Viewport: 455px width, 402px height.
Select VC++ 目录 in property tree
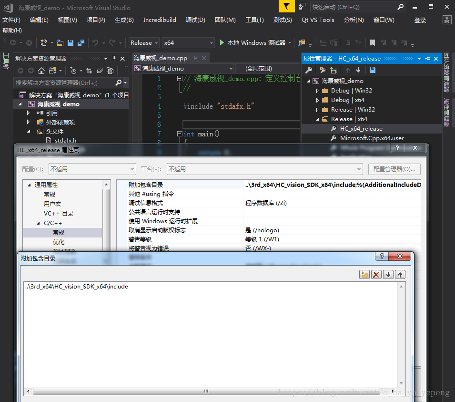[x=59, y=214]
